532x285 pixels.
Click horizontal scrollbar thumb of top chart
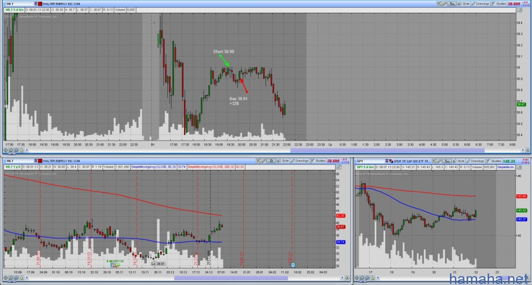click(387, 150)
